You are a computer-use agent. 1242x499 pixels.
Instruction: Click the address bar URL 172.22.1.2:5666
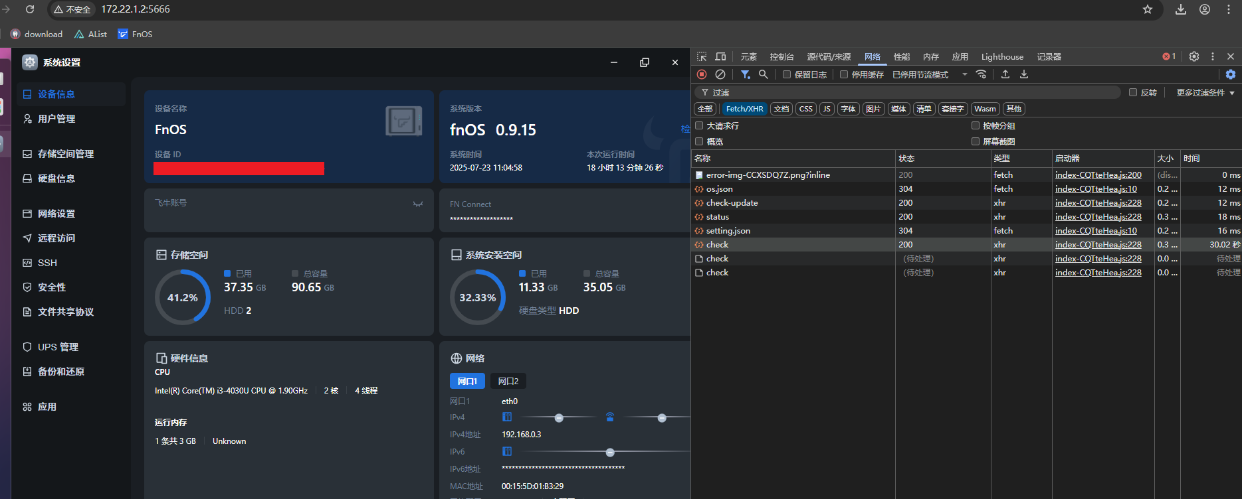click(136, 9)
